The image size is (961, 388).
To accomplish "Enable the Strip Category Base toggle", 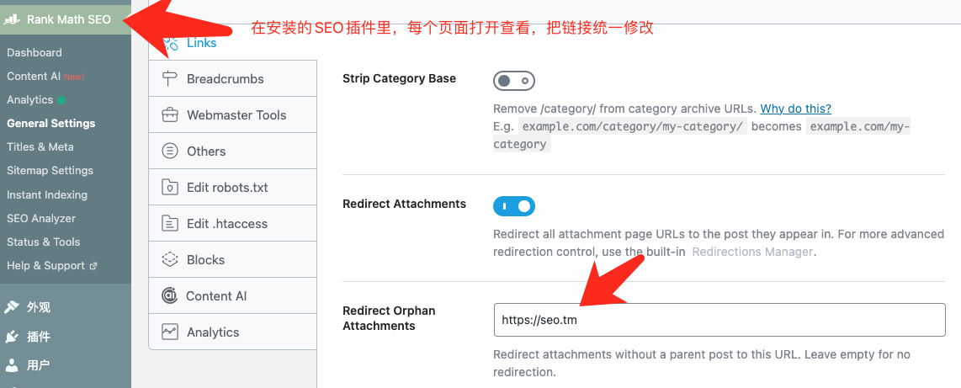I will (513, 81).
